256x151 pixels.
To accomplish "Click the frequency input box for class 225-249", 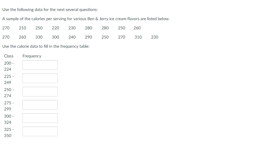I will [40, 78].
